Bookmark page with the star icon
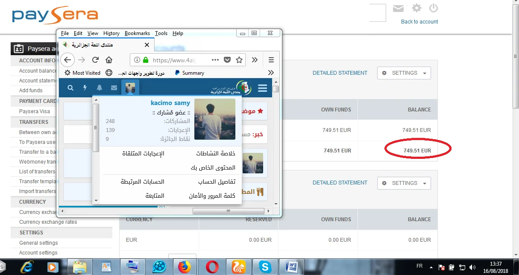This screenshot has width=519, height=275. click(239, 60)
